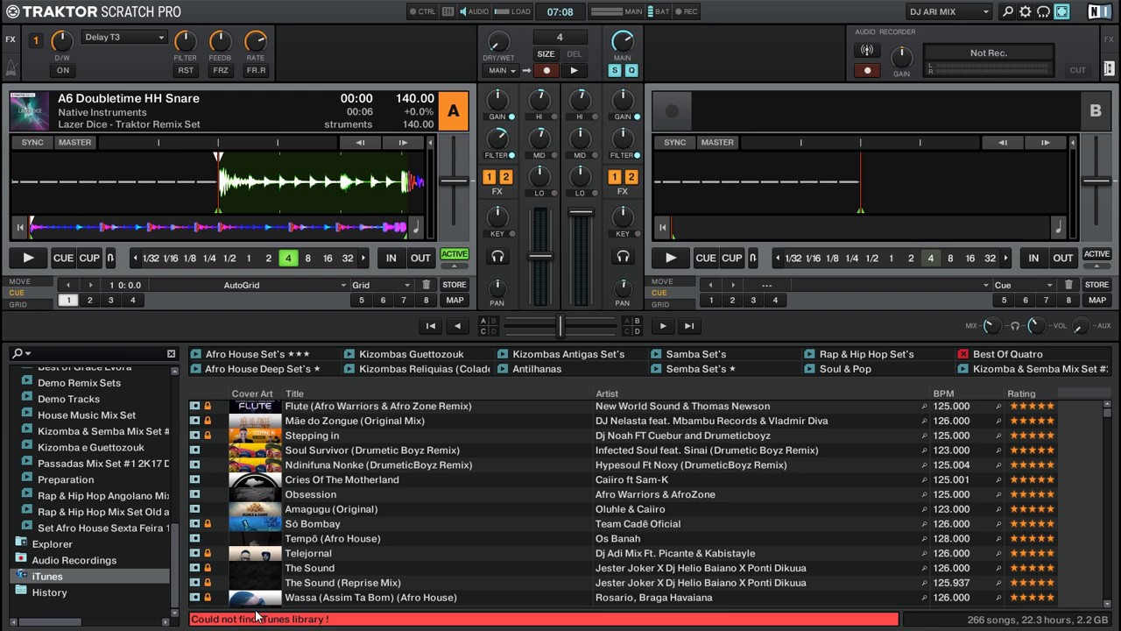Screen dimensions: 1121x631
Task: Click the crossfader left nudge button
Action: pos(457,326)
